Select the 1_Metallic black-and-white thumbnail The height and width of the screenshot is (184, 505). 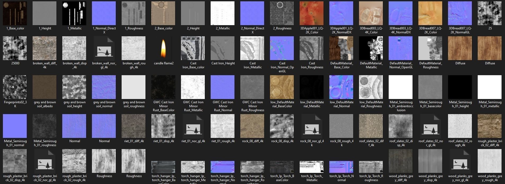(74, 13)
